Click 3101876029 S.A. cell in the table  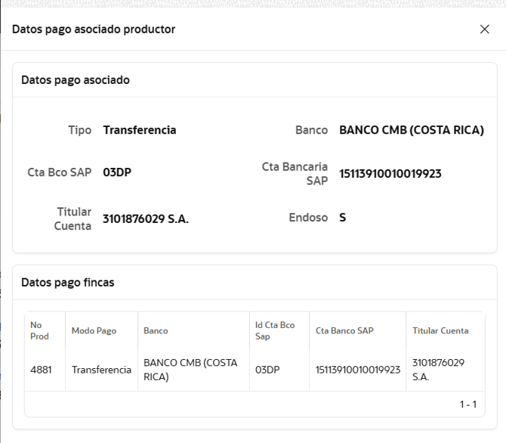coord(438,370)
